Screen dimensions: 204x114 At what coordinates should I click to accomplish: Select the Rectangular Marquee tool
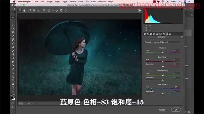click(x=13, y=21)
